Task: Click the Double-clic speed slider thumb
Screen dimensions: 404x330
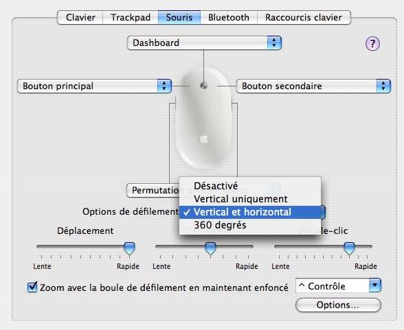Action: pos(349,248)
